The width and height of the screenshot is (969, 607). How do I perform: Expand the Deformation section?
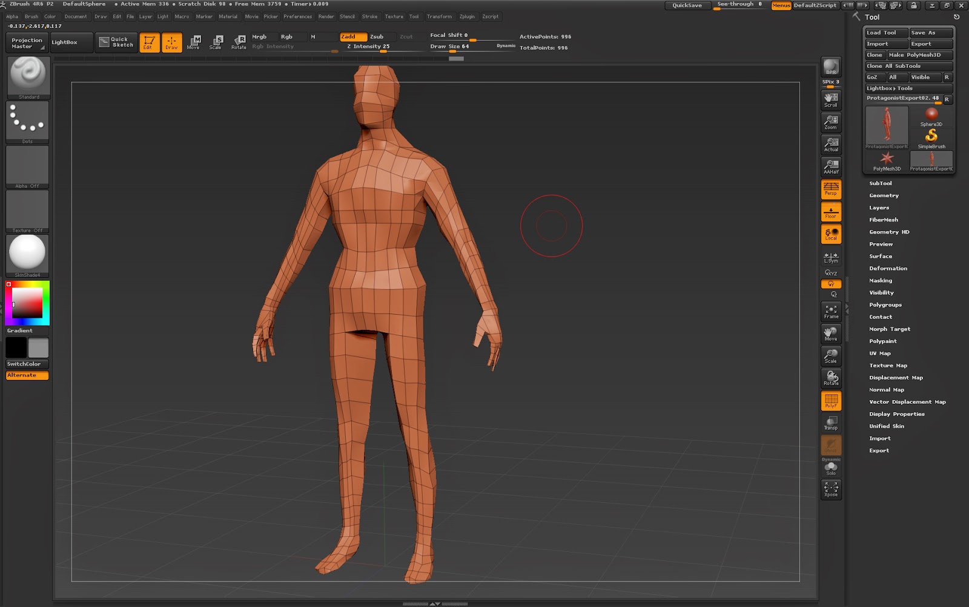click(x=888, y=268)
